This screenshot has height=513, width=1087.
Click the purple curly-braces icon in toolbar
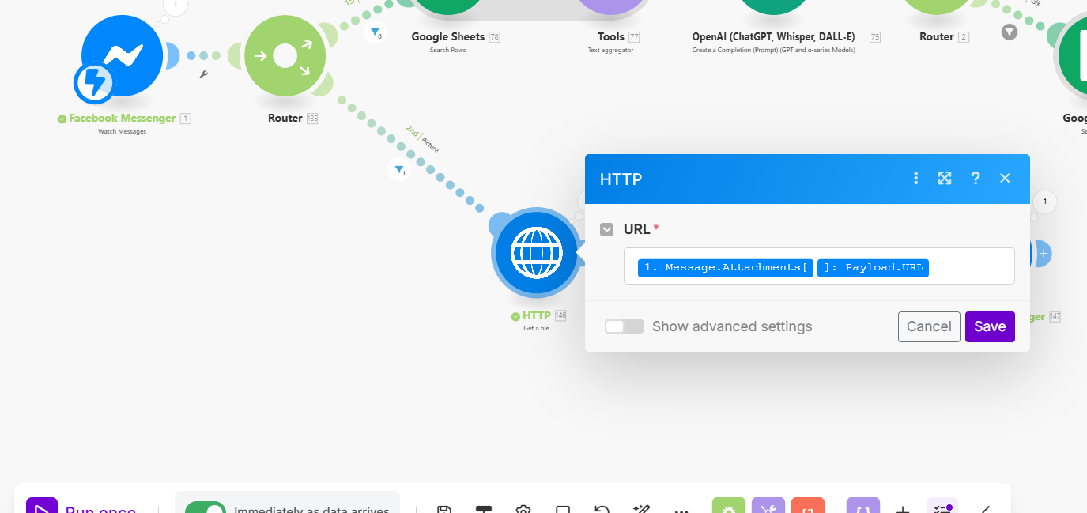[x=863, y=505]
